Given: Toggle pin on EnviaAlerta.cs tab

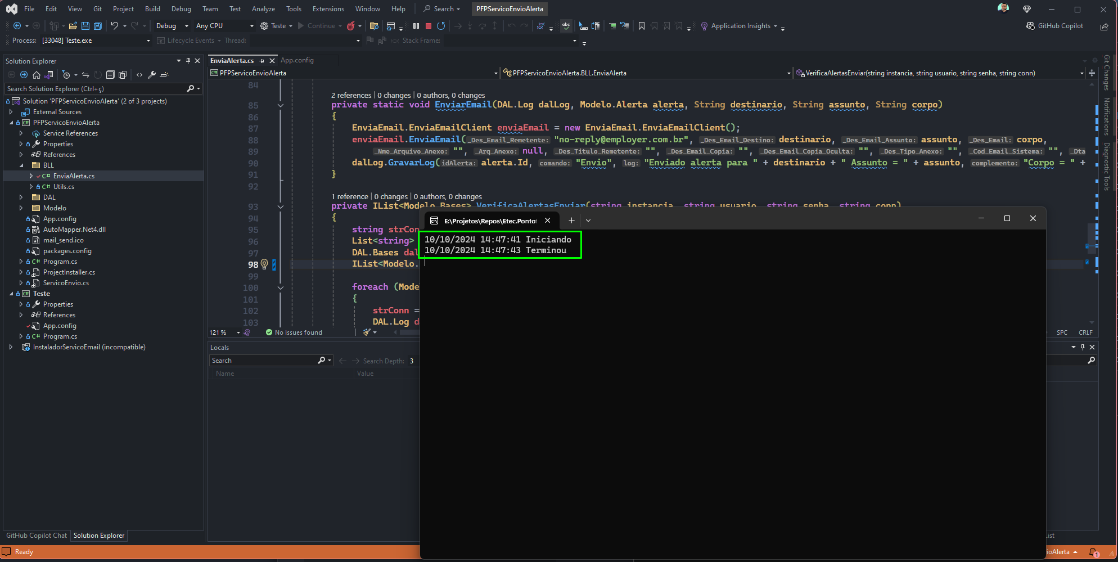Looking at the screenshot, I should click(262, 61).
